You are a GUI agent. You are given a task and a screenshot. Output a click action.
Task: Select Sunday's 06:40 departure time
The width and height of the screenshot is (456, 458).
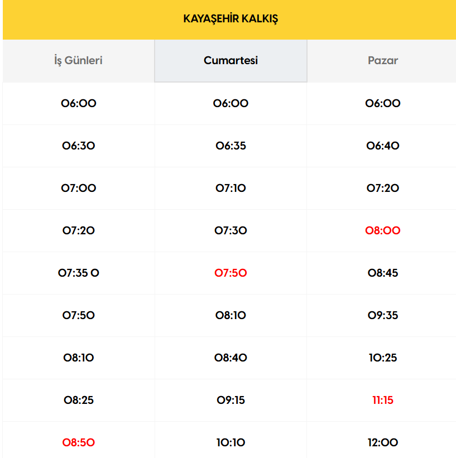click(x=383, y=146)
